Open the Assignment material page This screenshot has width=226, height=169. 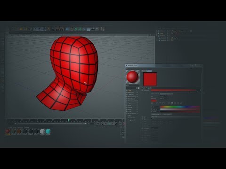pyautogui.click(x=131, y=120)
